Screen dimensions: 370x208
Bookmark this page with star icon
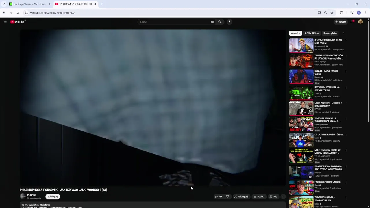coord(332,13)
